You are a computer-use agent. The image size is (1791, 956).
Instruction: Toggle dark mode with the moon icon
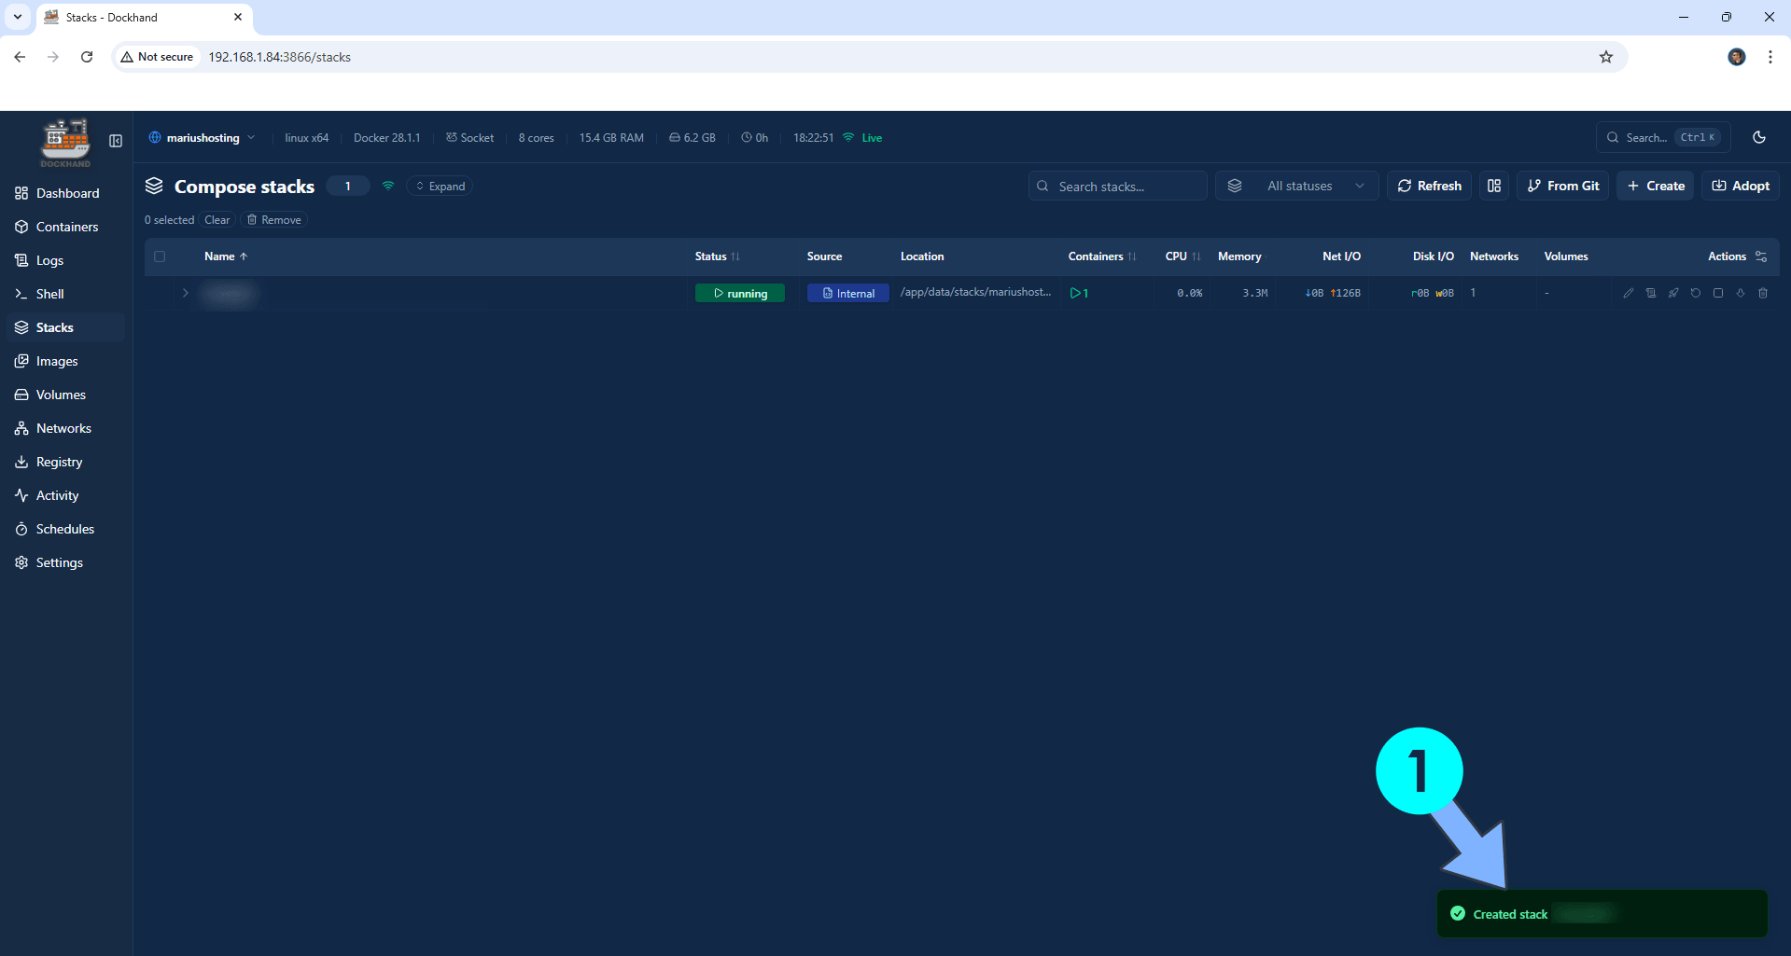(1759, 137)
